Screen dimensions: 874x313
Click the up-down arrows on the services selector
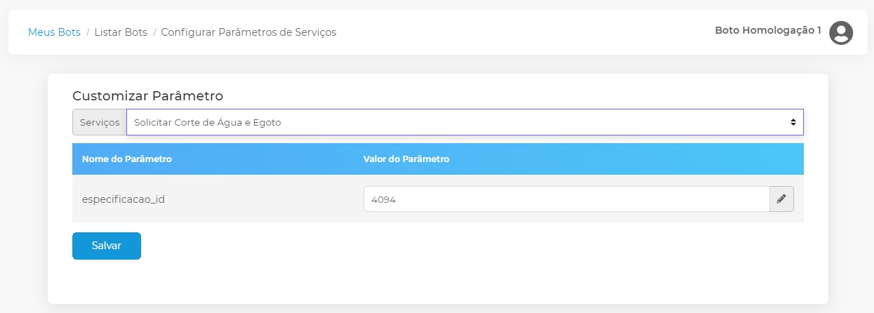pyautogui.click(x=793, y=122)
